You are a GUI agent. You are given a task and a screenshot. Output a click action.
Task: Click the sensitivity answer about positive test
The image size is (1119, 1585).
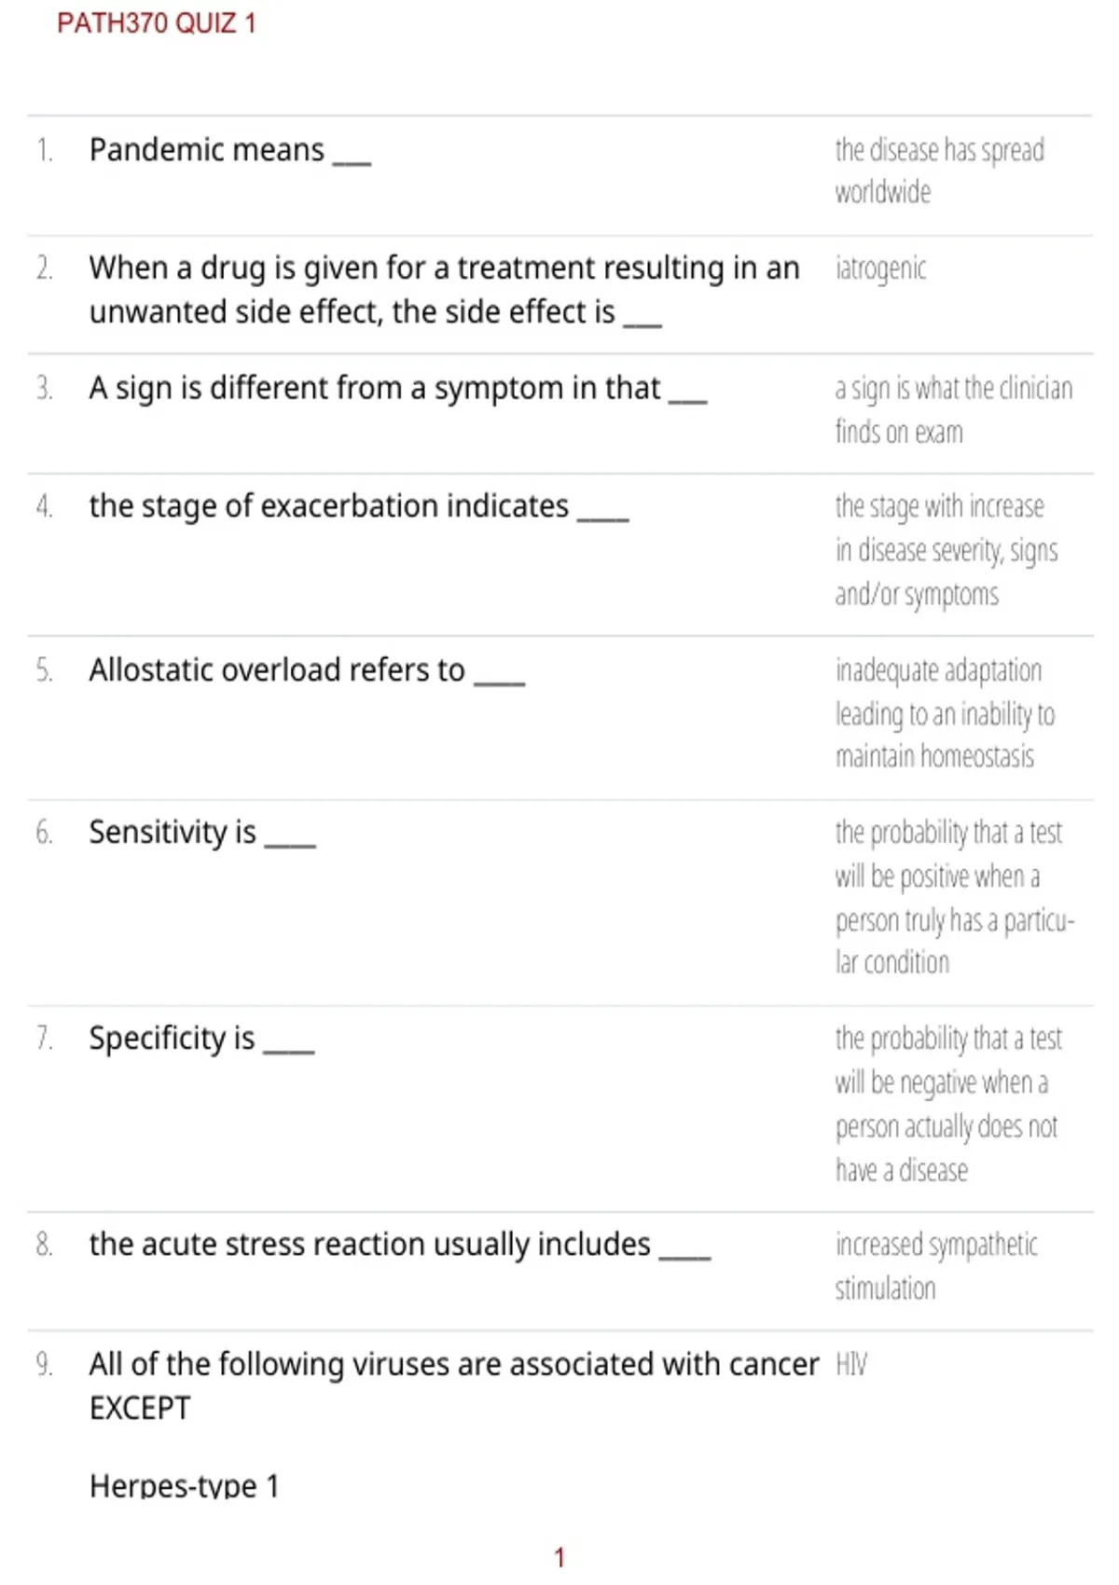click(955, 897)
